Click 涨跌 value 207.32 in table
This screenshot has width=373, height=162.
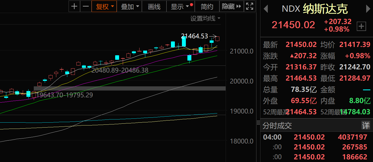pos(303,56)
